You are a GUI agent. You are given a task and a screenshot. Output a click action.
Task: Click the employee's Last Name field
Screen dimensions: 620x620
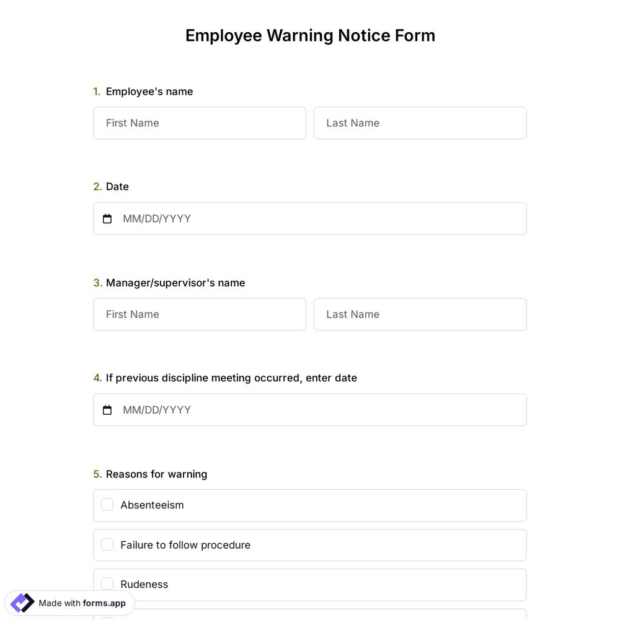click(x=420, y=123)
